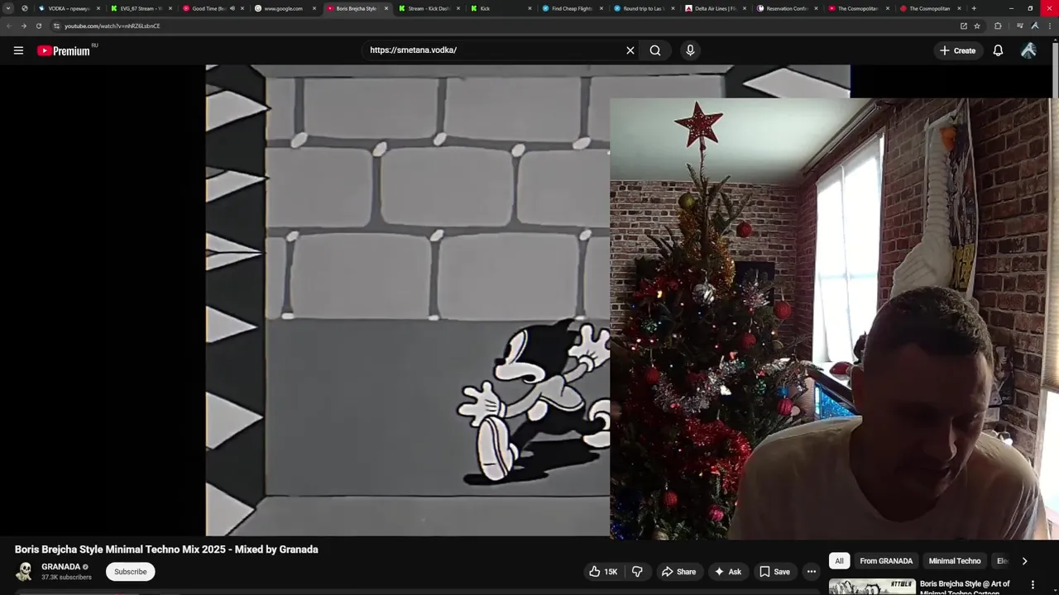The height and width of the screenshot is (595, 1059).
Task: Close the www.google.com tab
Action: click(x=314, y=8)
